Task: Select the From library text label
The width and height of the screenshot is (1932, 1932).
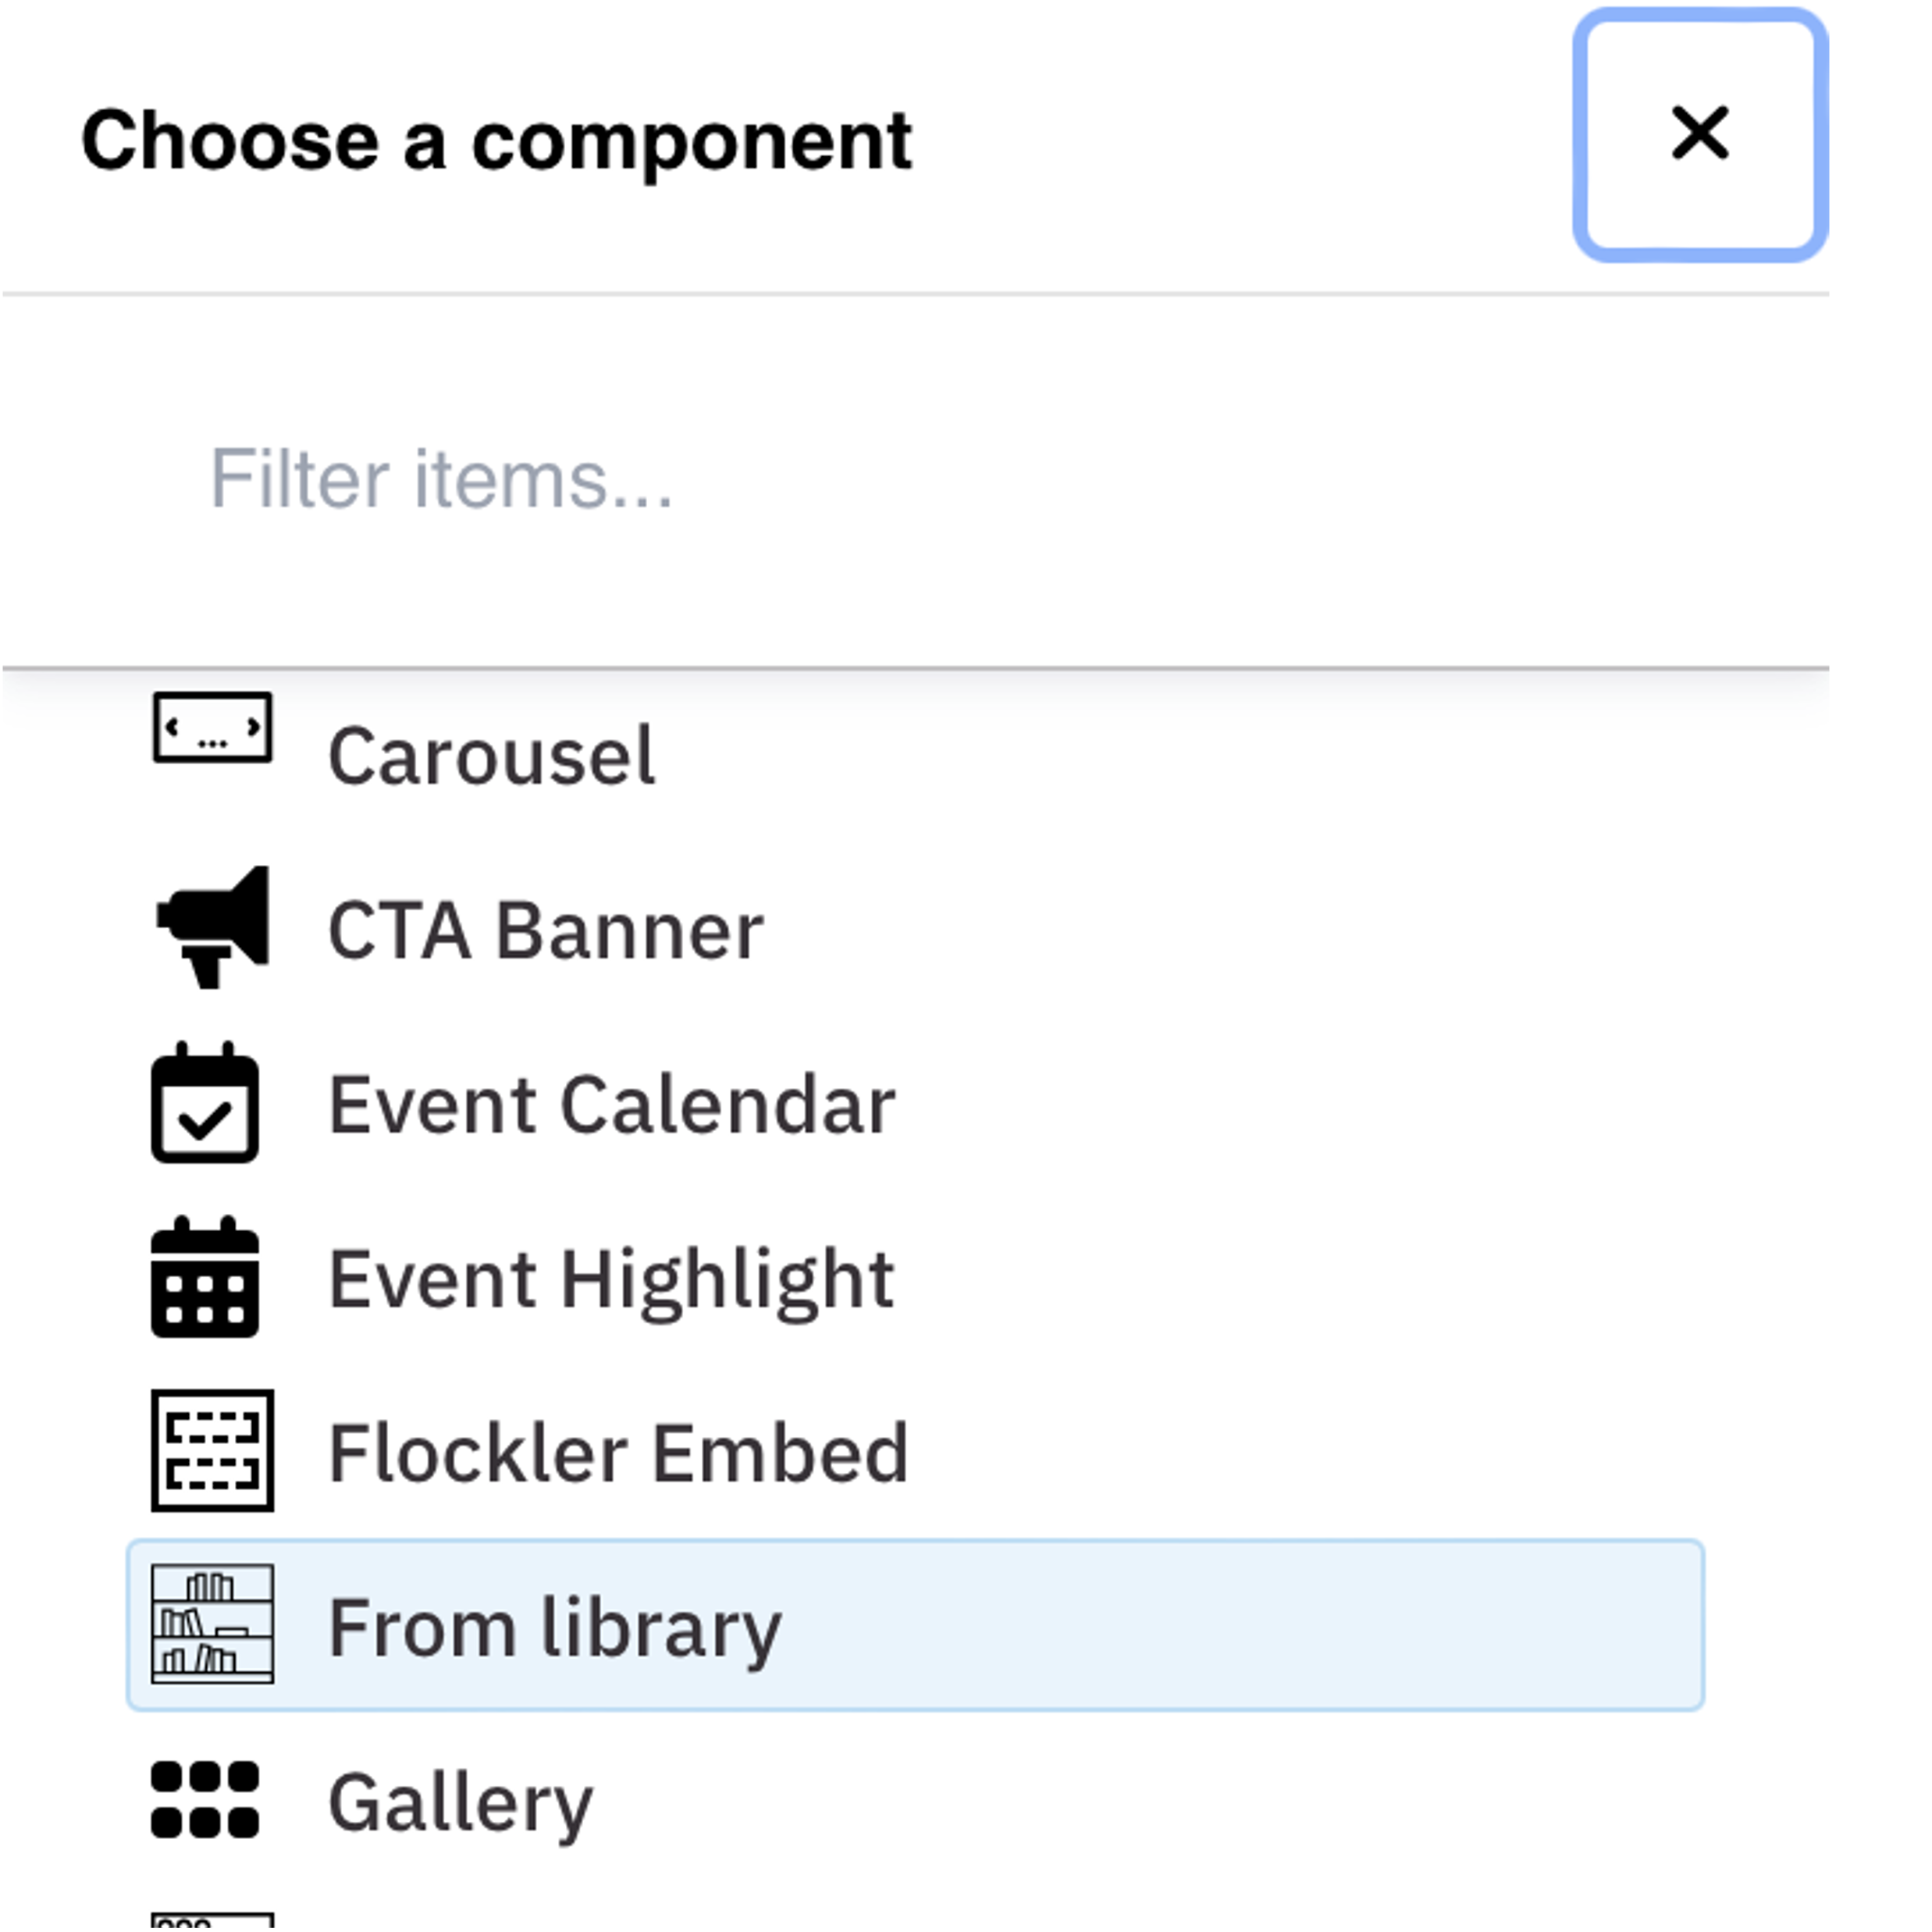Action: pos(555,1628)
